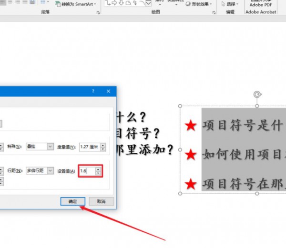Close the paragraph dialog
Image resolution: width=286 pixels, height=248 pixels.
109,91
